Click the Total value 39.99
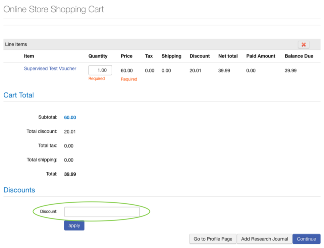 point(70,174)
